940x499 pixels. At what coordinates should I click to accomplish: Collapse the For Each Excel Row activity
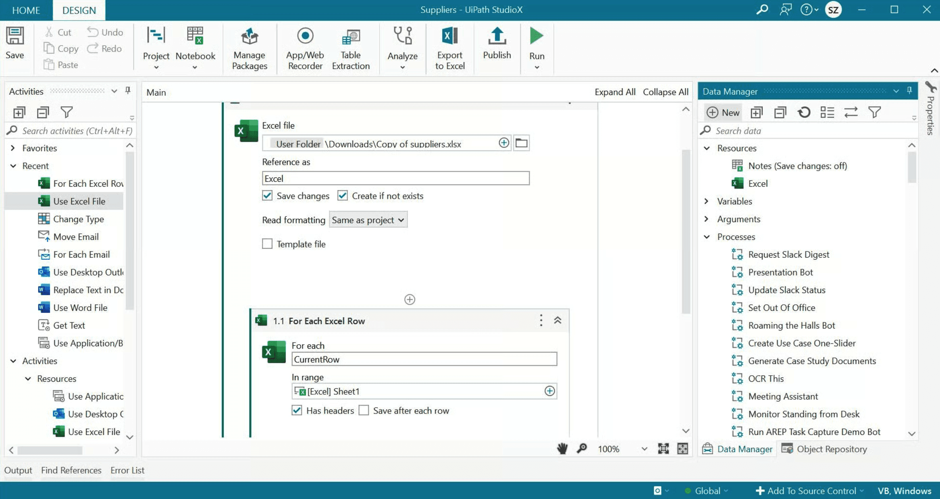pos(557,320)
